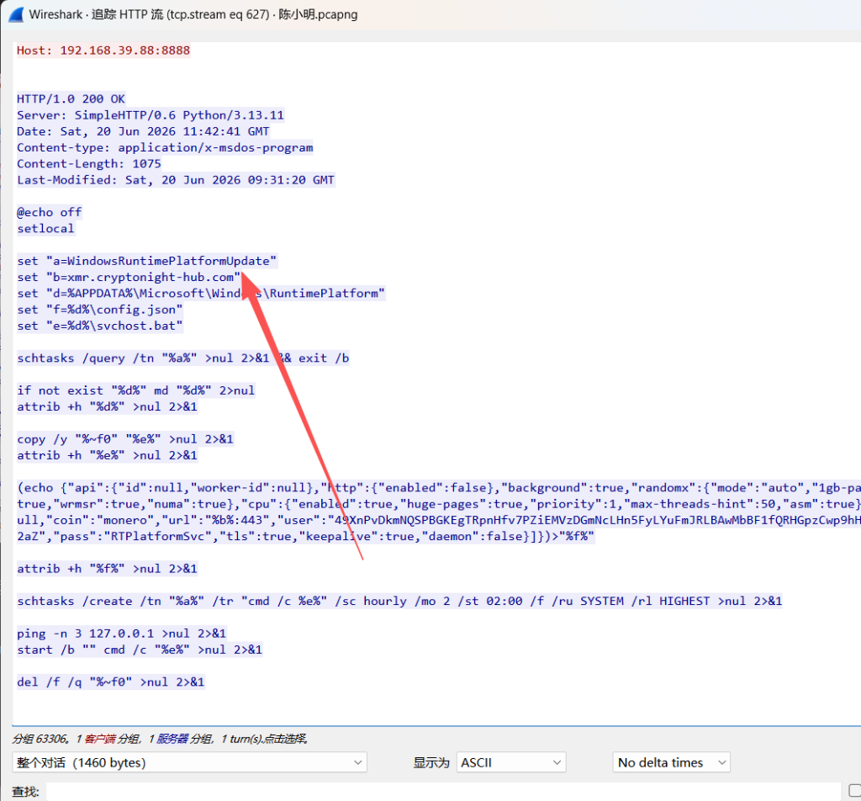The width and height of the screenshot is (861, 801).
Task: Click the start /b "" cmd /c line
Action: pos(140,650)
